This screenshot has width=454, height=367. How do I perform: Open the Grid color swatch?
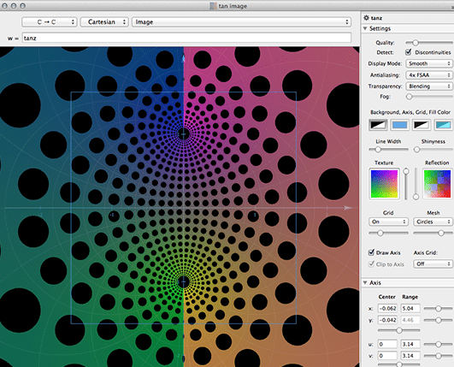pyautogui.click(x=422, y=125)
